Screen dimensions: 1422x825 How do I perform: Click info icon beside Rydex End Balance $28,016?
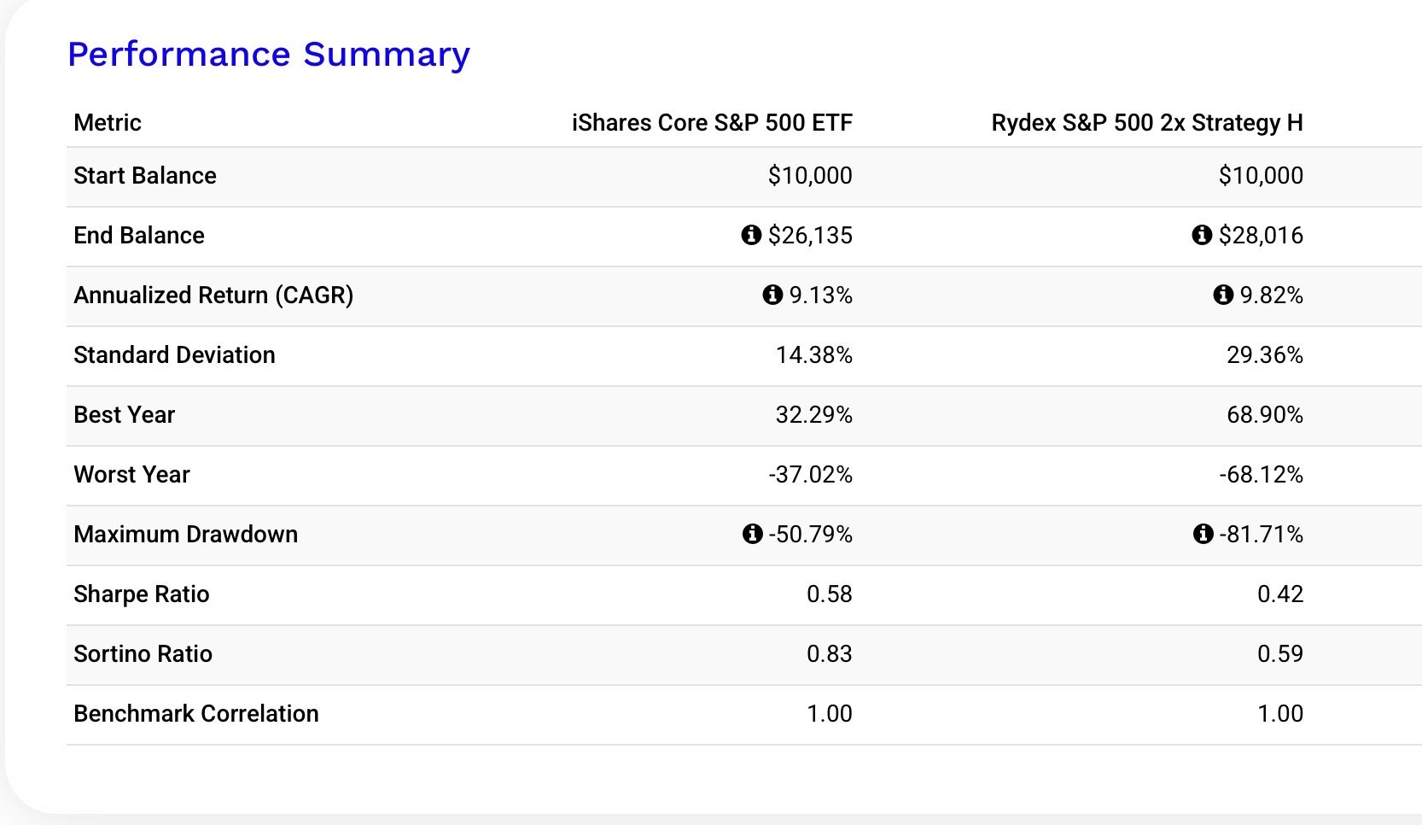click(x=1202, y=235)
